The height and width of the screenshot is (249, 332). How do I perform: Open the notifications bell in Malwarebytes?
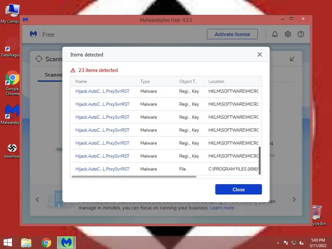click(275, 34)
